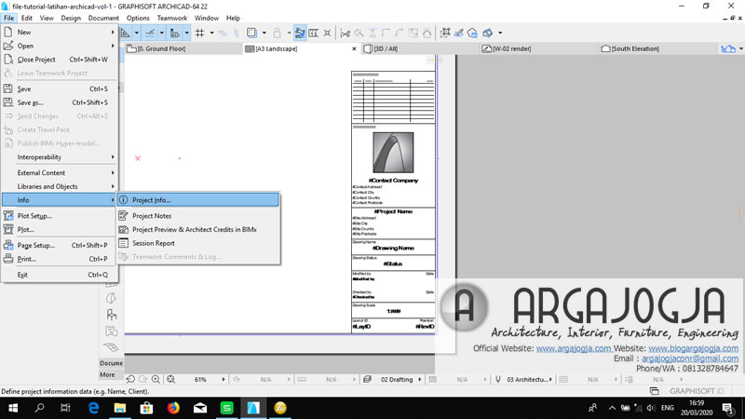Image resolution: width=745 pixels, height=419 pixels.
Task: Click the Guide Lines toolbar icon
Action: [x=126, y=33]
